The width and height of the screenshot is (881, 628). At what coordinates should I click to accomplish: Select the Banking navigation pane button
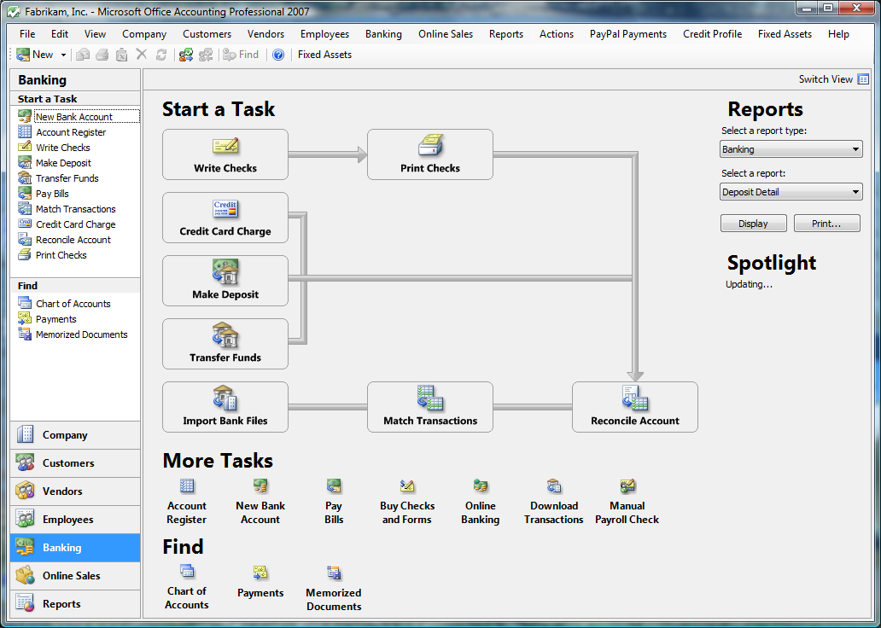coord(75,548)
